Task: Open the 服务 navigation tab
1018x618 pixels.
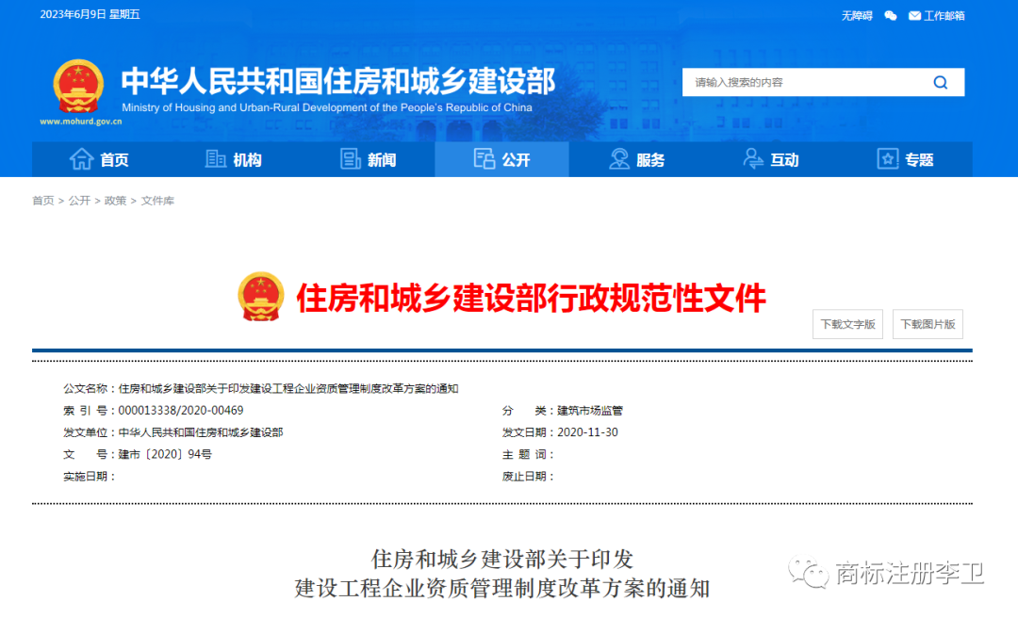Action: coord(636,159)
